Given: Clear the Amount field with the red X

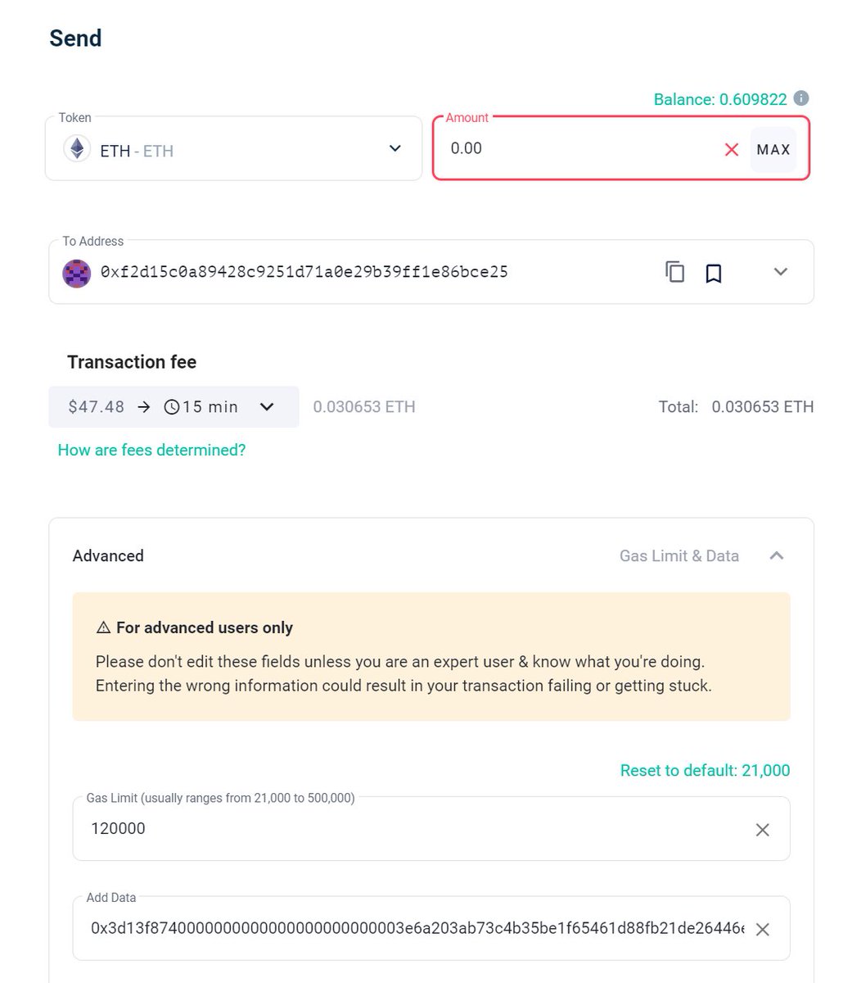Looking at the screenshot, I should (732, 149).
